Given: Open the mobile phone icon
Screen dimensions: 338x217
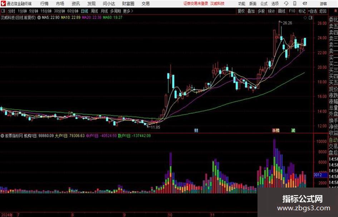Looking at the screenshot, I should 295,4.
